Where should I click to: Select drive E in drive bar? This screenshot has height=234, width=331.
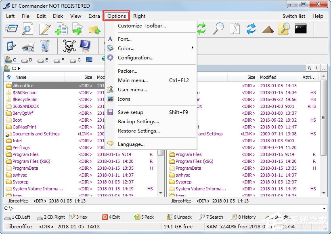coord(43,60)
